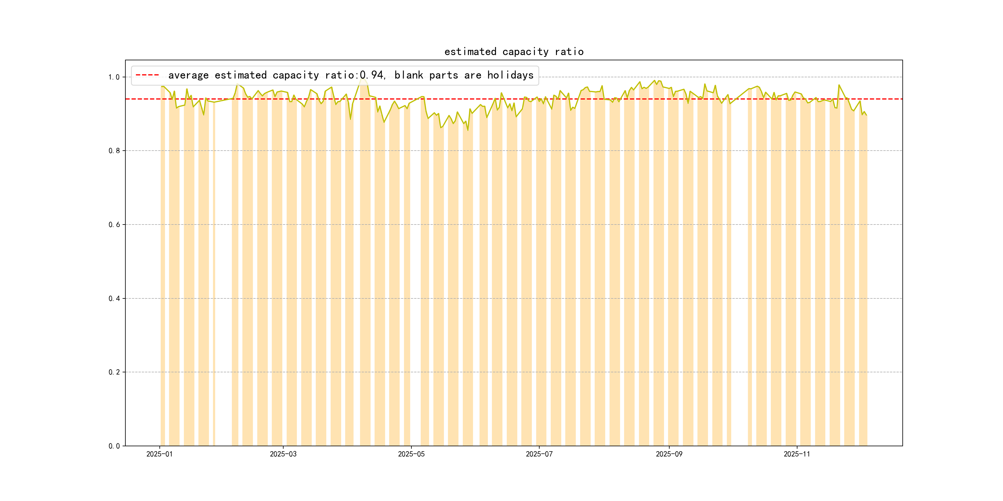Click the last orange bar at chart's right end

point(863,272)
